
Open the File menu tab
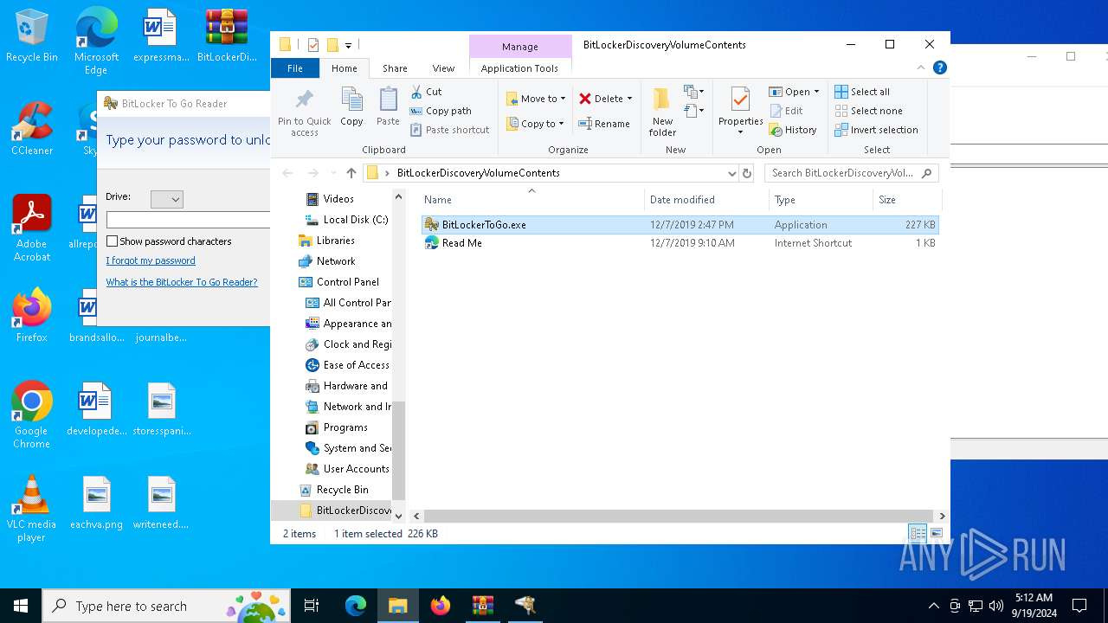(294, 68)
